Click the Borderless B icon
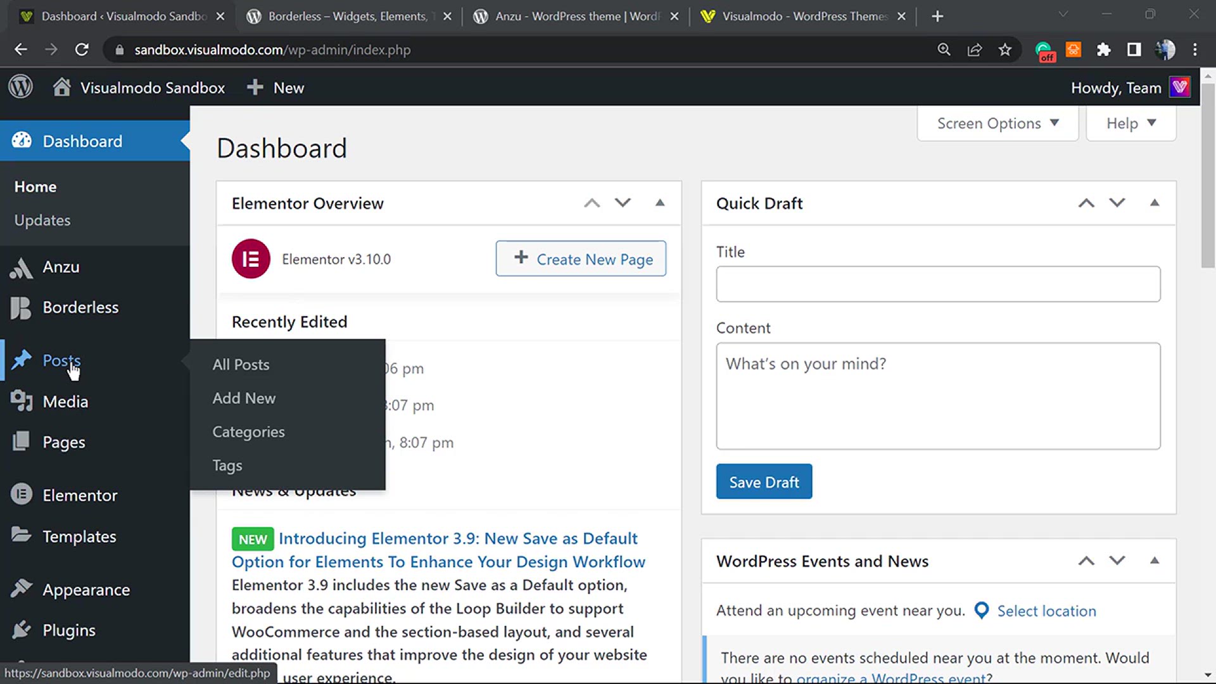 (21, 308)
